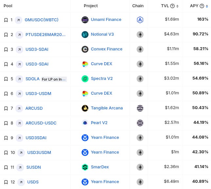Bookmark the USD3USDM pool
211x189 pixels.
(6, 153)
